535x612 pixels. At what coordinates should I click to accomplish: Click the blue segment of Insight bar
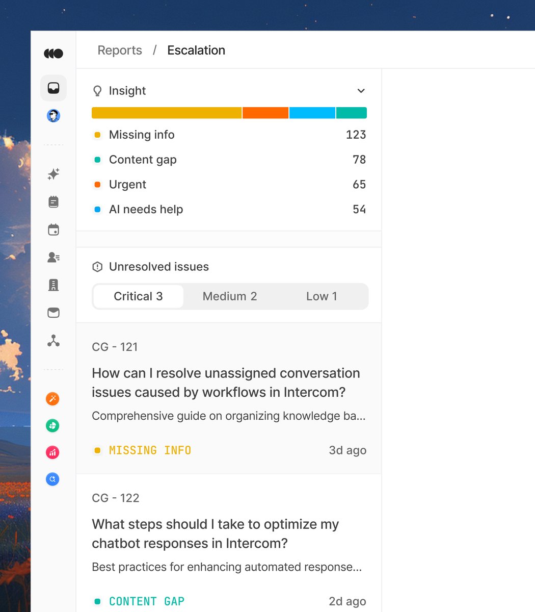point(312,113)
